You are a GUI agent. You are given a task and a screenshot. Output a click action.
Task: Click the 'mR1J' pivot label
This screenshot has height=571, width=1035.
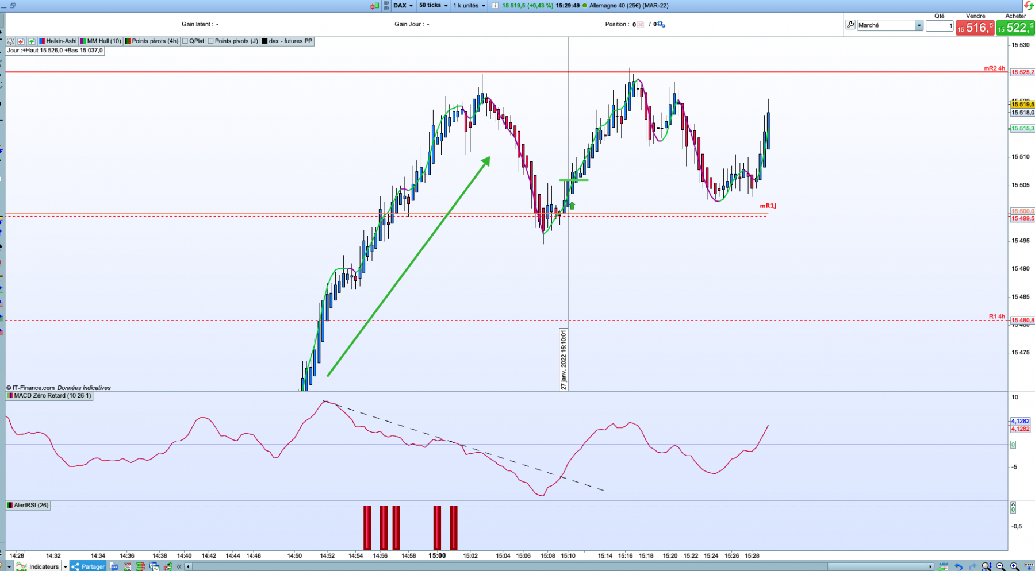[768, 206]
